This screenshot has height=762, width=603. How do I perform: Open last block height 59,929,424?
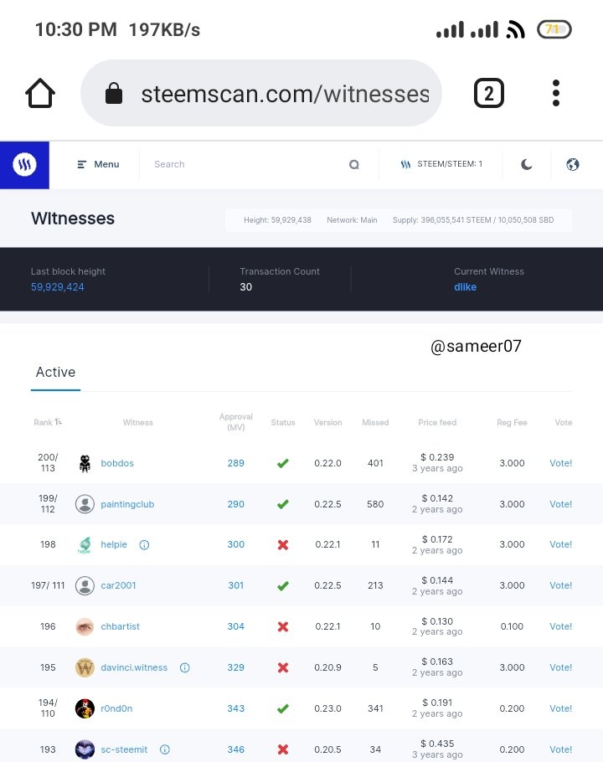pos(58,287)
